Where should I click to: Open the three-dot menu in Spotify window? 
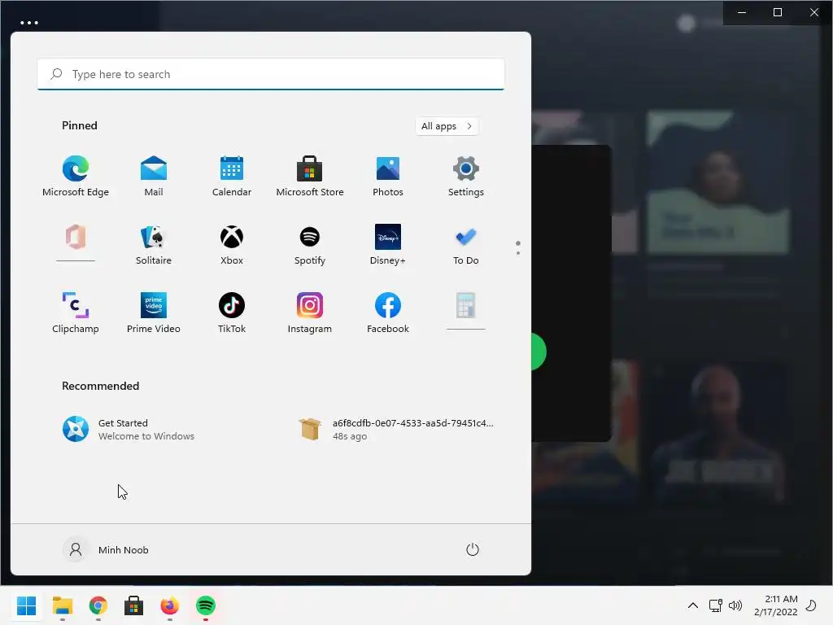click(x=29, y=23)
